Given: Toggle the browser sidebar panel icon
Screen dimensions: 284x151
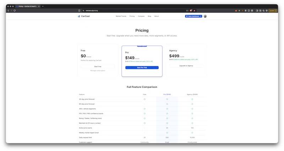Looking at the screenshot, I should (257, 11).
